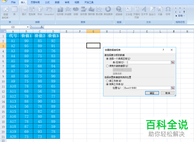
Task: Select row 12 header
Action: pyautogui.click(x=3, y=91)
